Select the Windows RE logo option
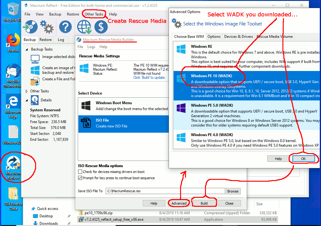The image size is (321, 226). tap(181, 49)
